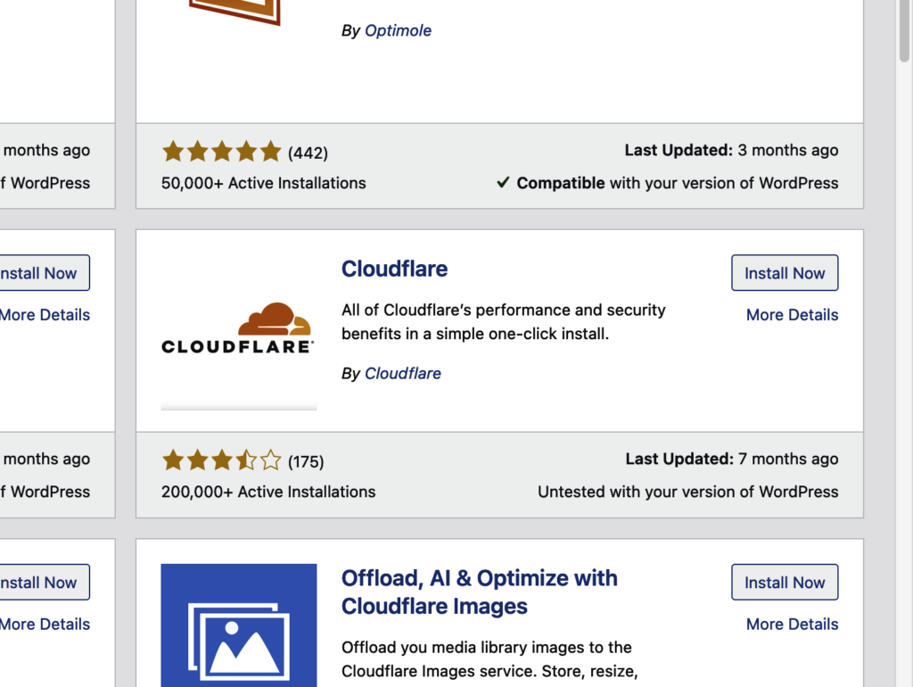Click the bottom-left partially visible More Details link
Screen dimensions: 913x687
coord(45,625)
